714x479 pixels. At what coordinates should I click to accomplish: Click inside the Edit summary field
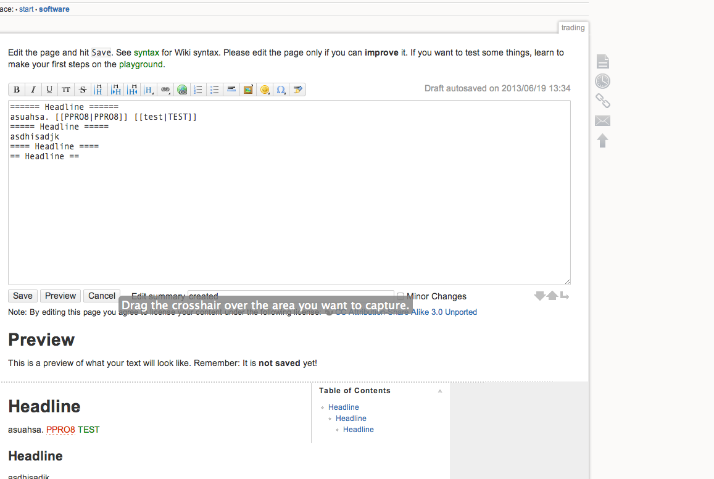click(290, 296)
